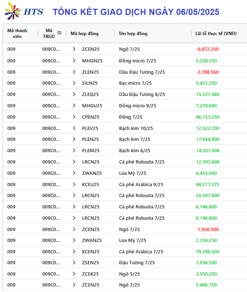Expand the PLEV25 Bạch kim row
Image resolution: width=247 pixels, height=292 pixels.
74,128
